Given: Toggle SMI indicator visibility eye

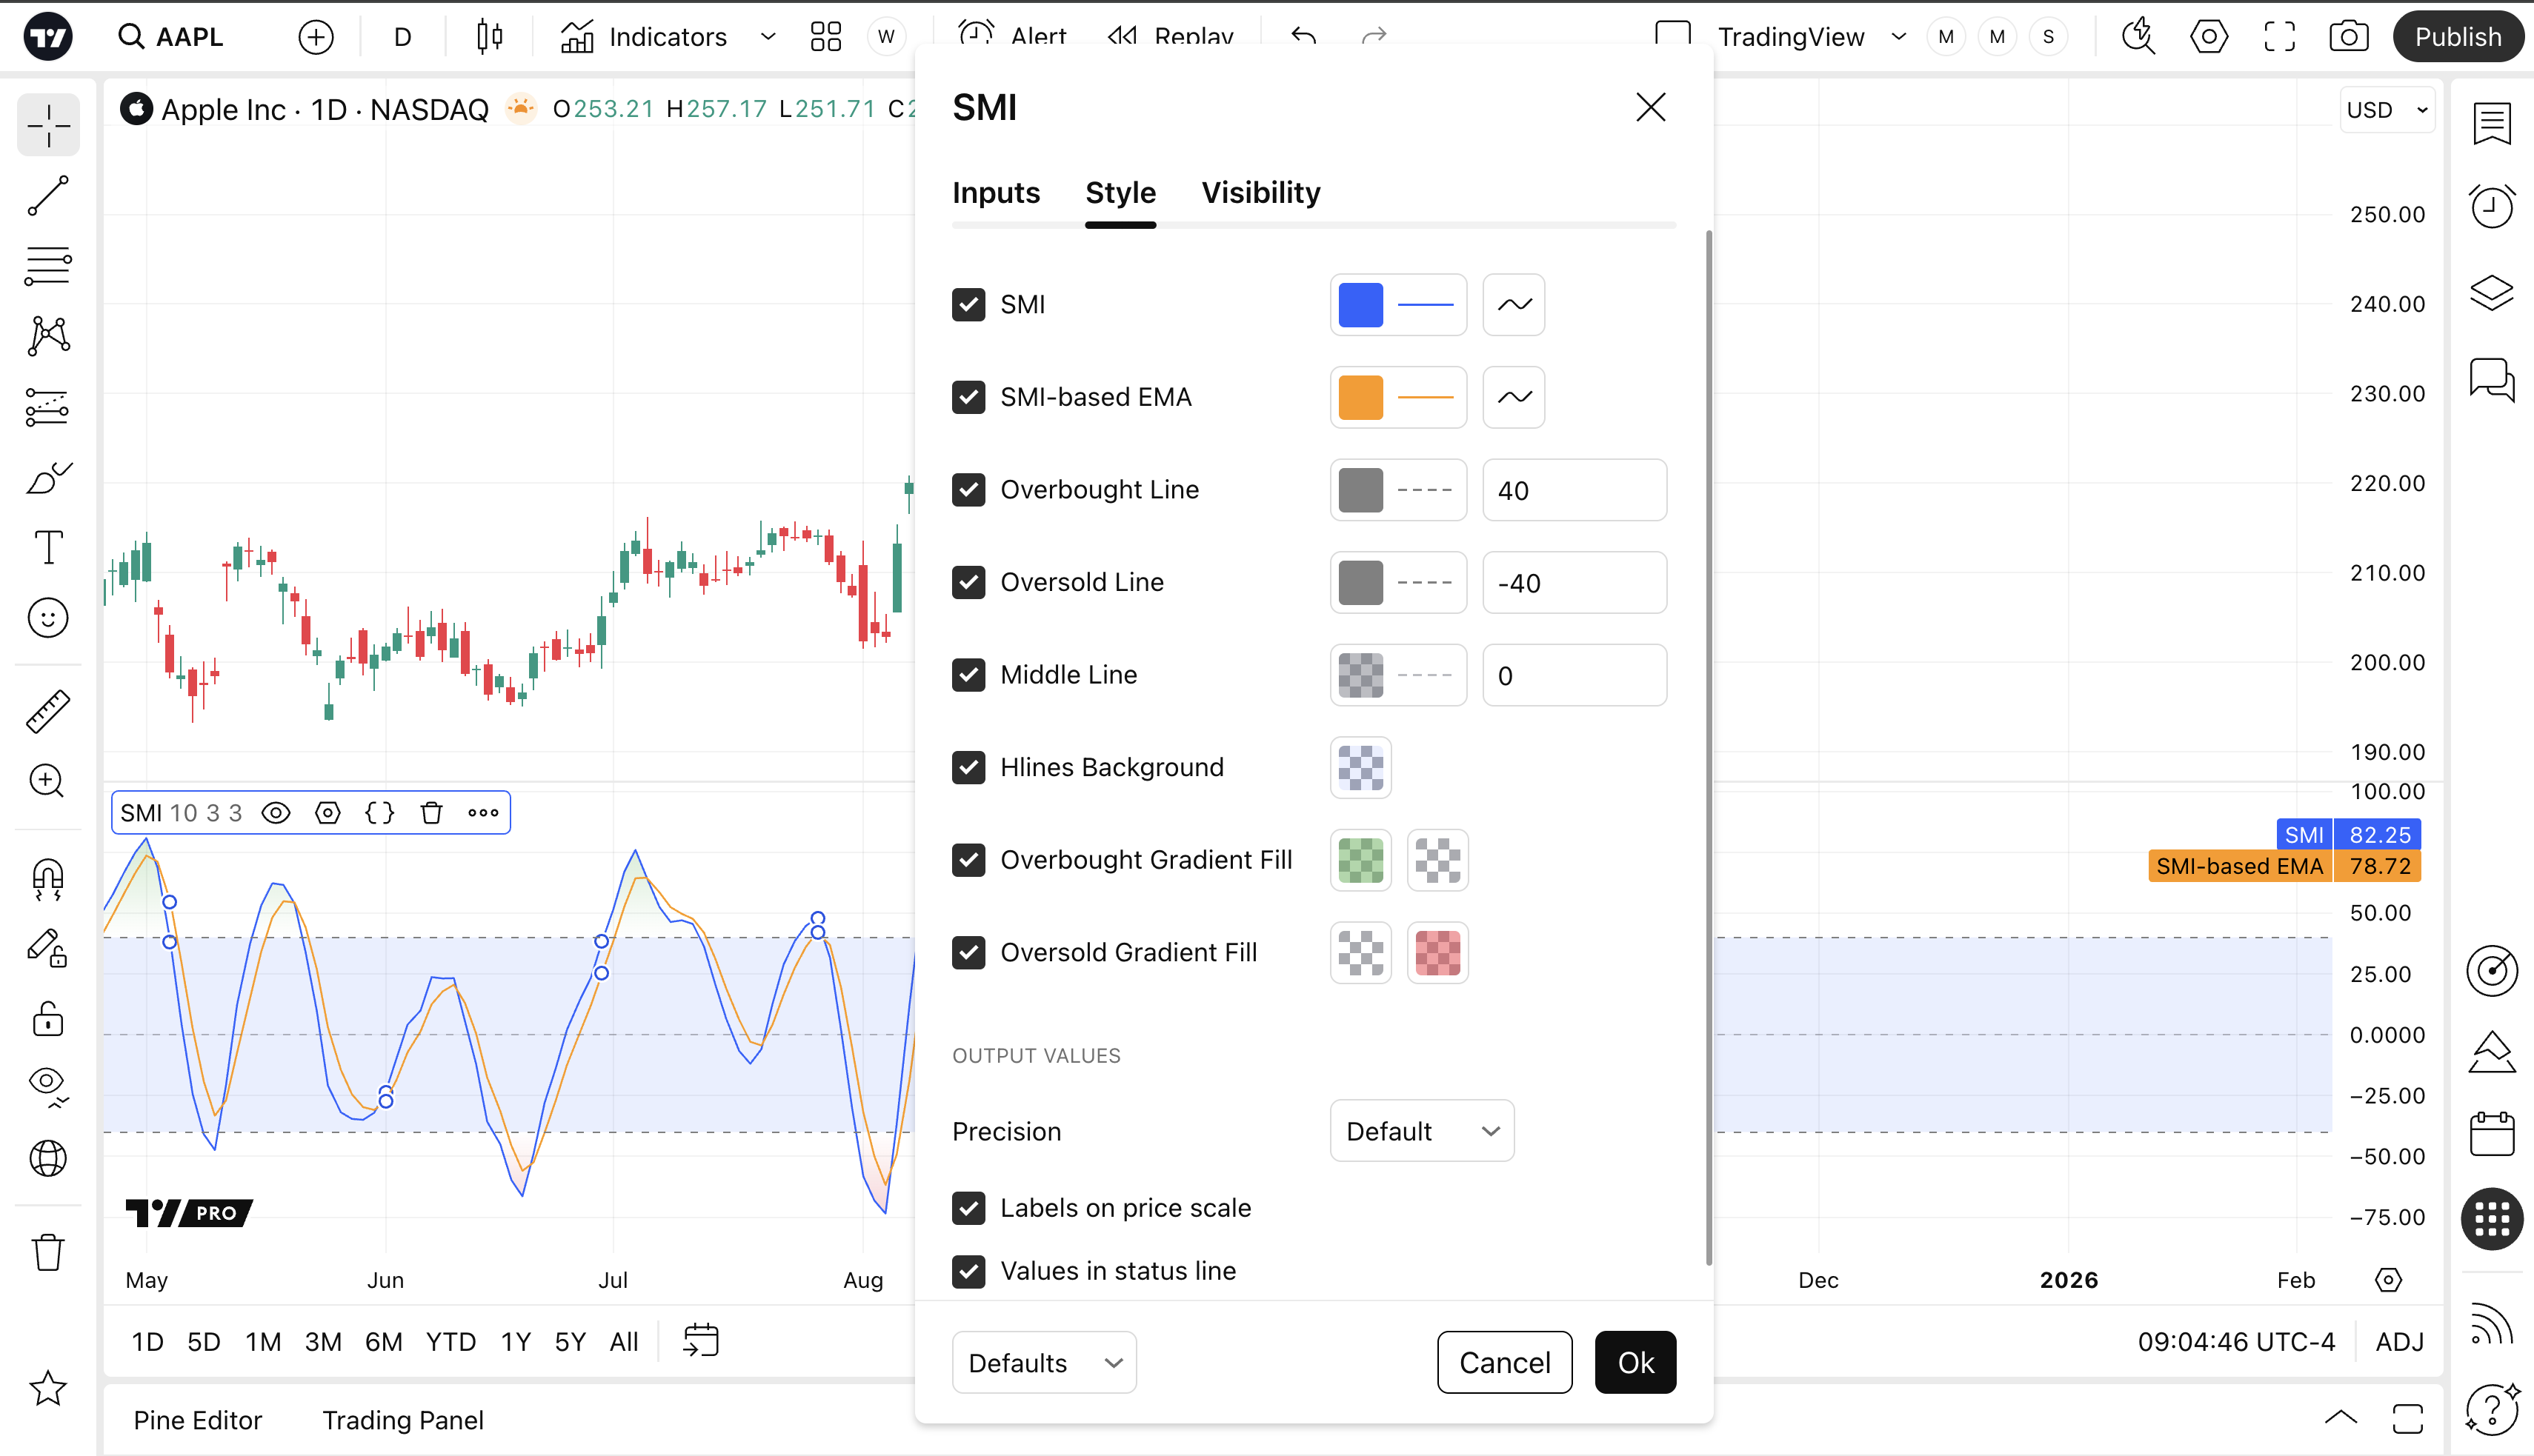Looking at the screenshot, I should pyautogui.click(x=276, y=813).
